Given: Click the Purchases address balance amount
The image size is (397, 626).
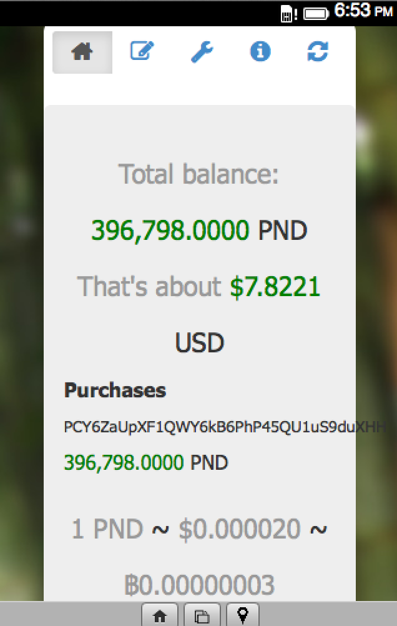Looking at the screenshot, I should tap(124, 462).
